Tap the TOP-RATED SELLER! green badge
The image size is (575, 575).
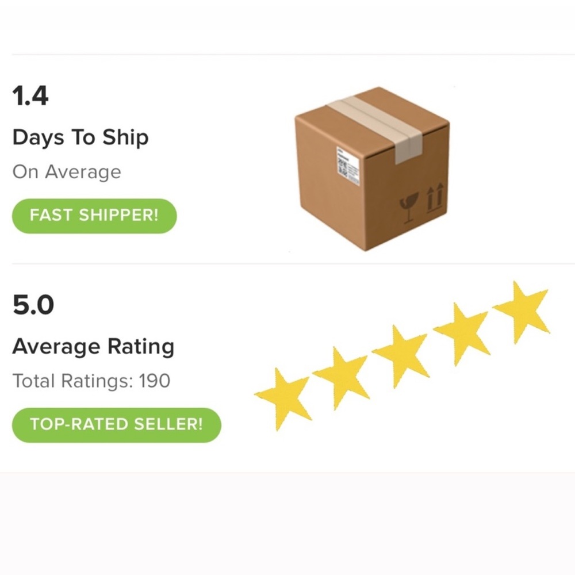coord(117,425)
